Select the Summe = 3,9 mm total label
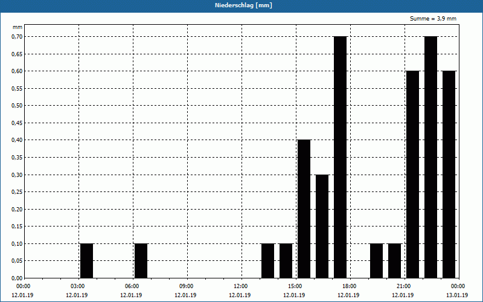The height and width of the screenshot is (302, 483). [x=433, y=19]
